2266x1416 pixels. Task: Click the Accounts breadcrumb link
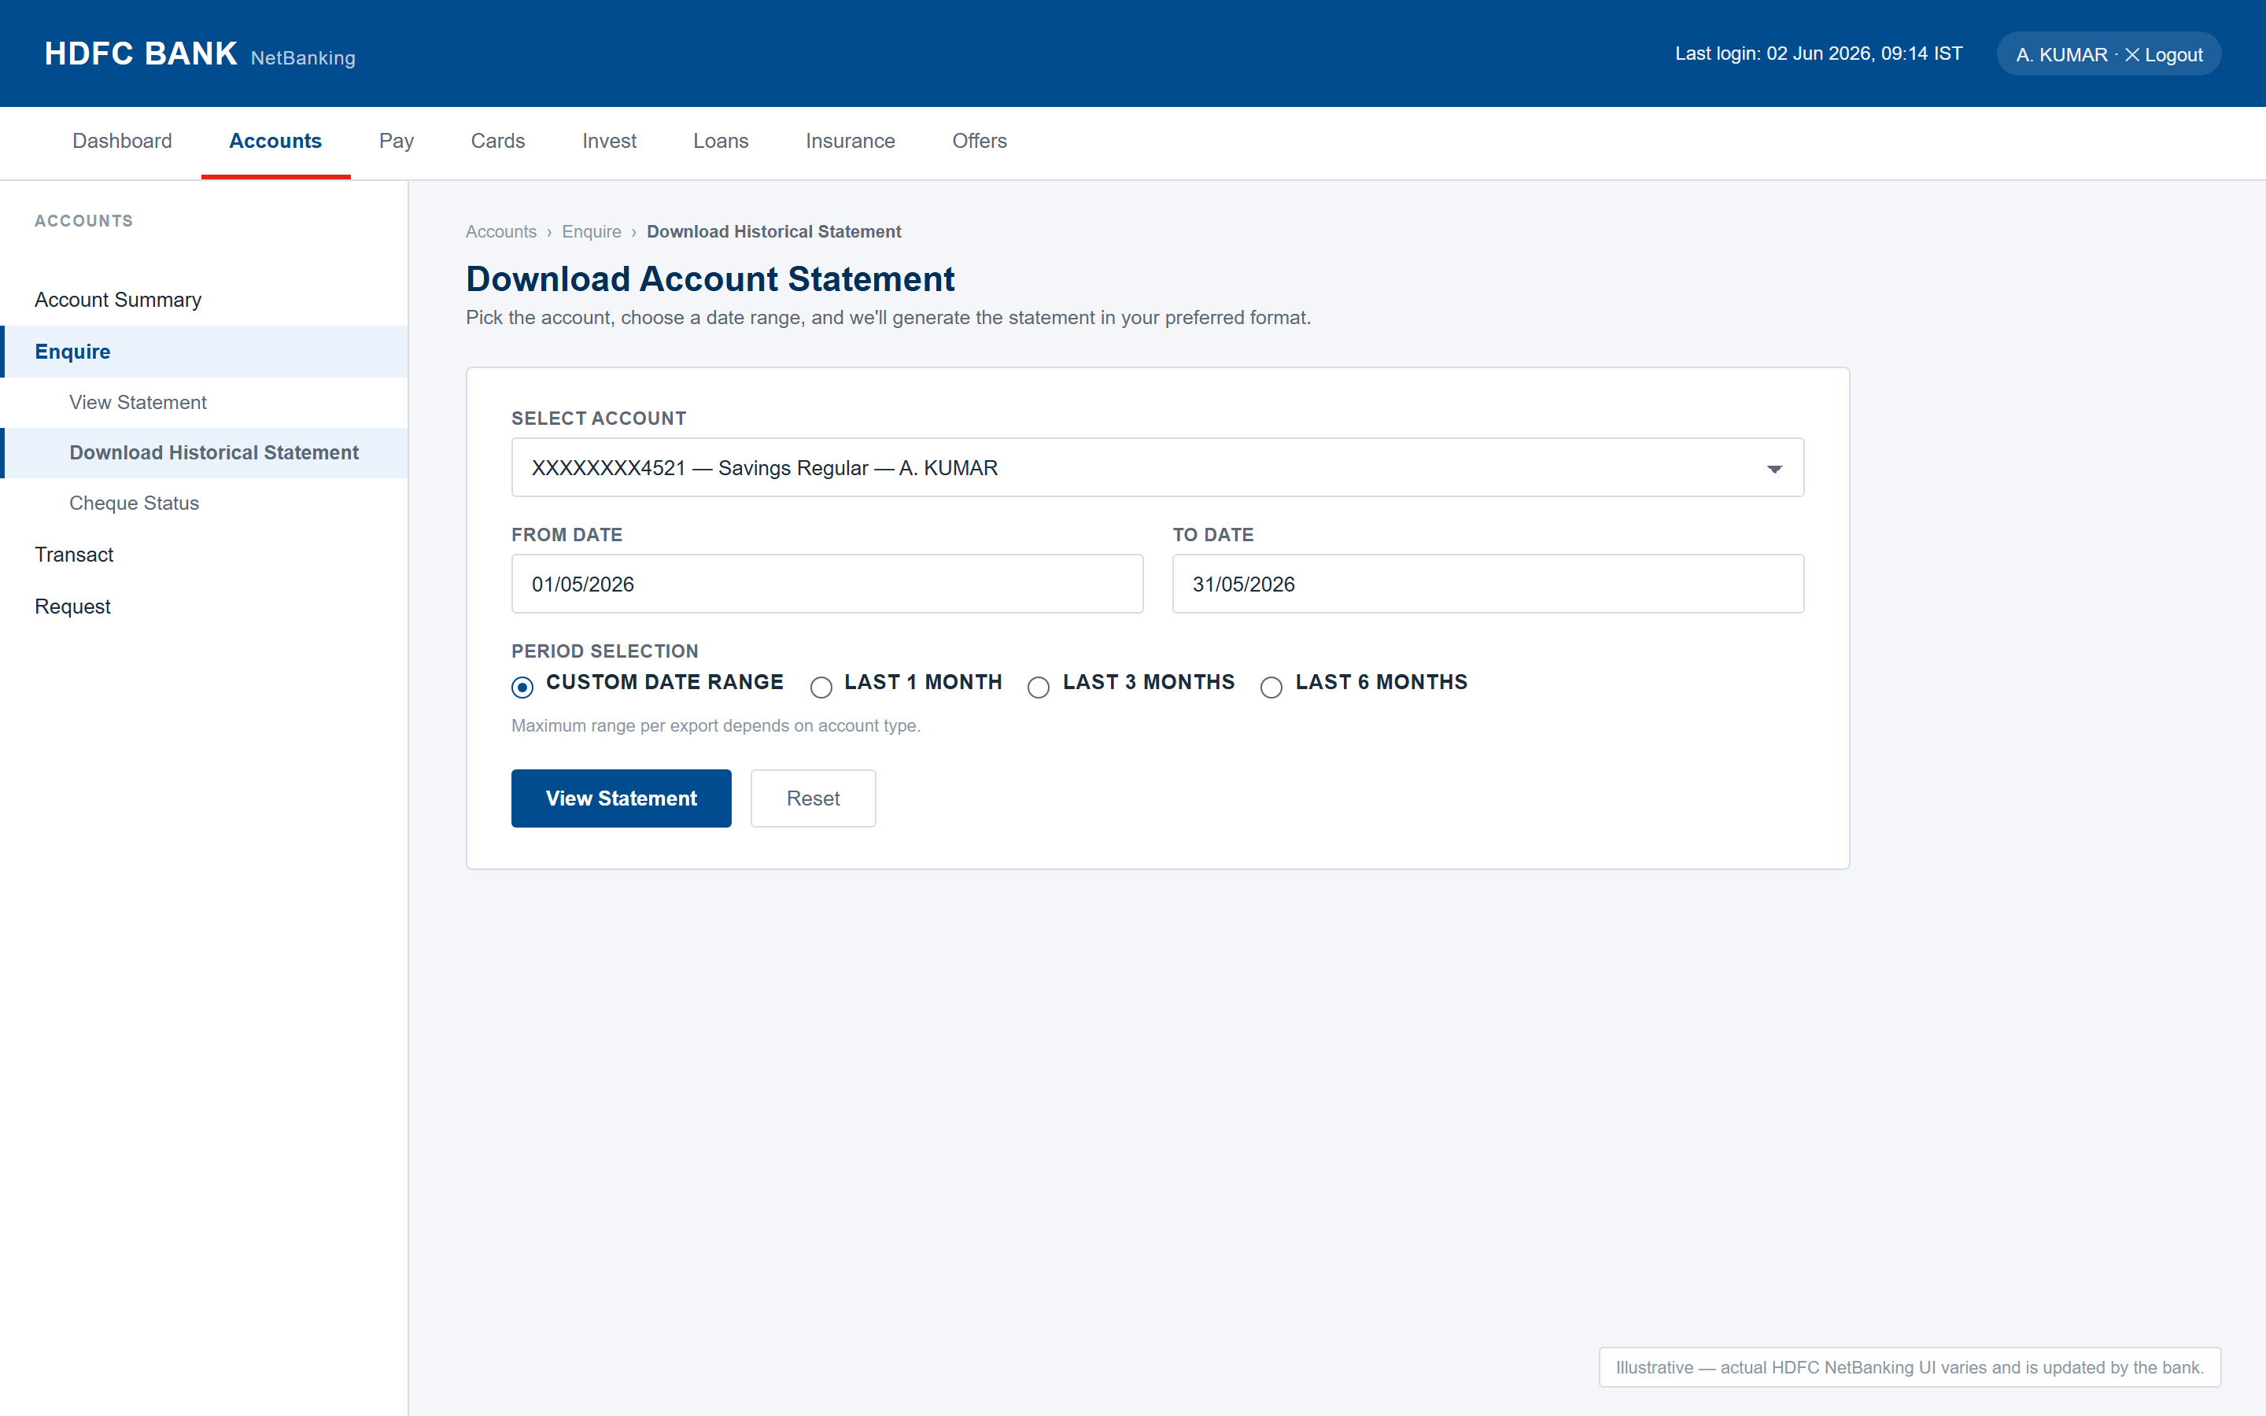point(501,231)
